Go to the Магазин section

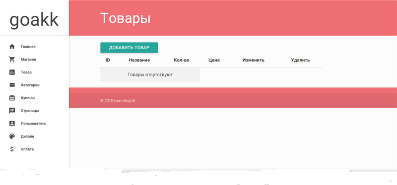[x=28, y=60]
